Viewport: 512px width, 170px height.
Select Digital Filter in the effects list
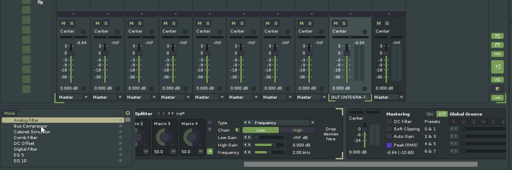pyautogui.click(x=26, y=149)
